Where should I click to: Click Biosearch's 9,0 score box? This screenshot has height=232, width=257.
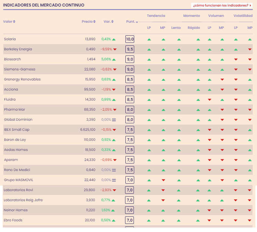130,59
